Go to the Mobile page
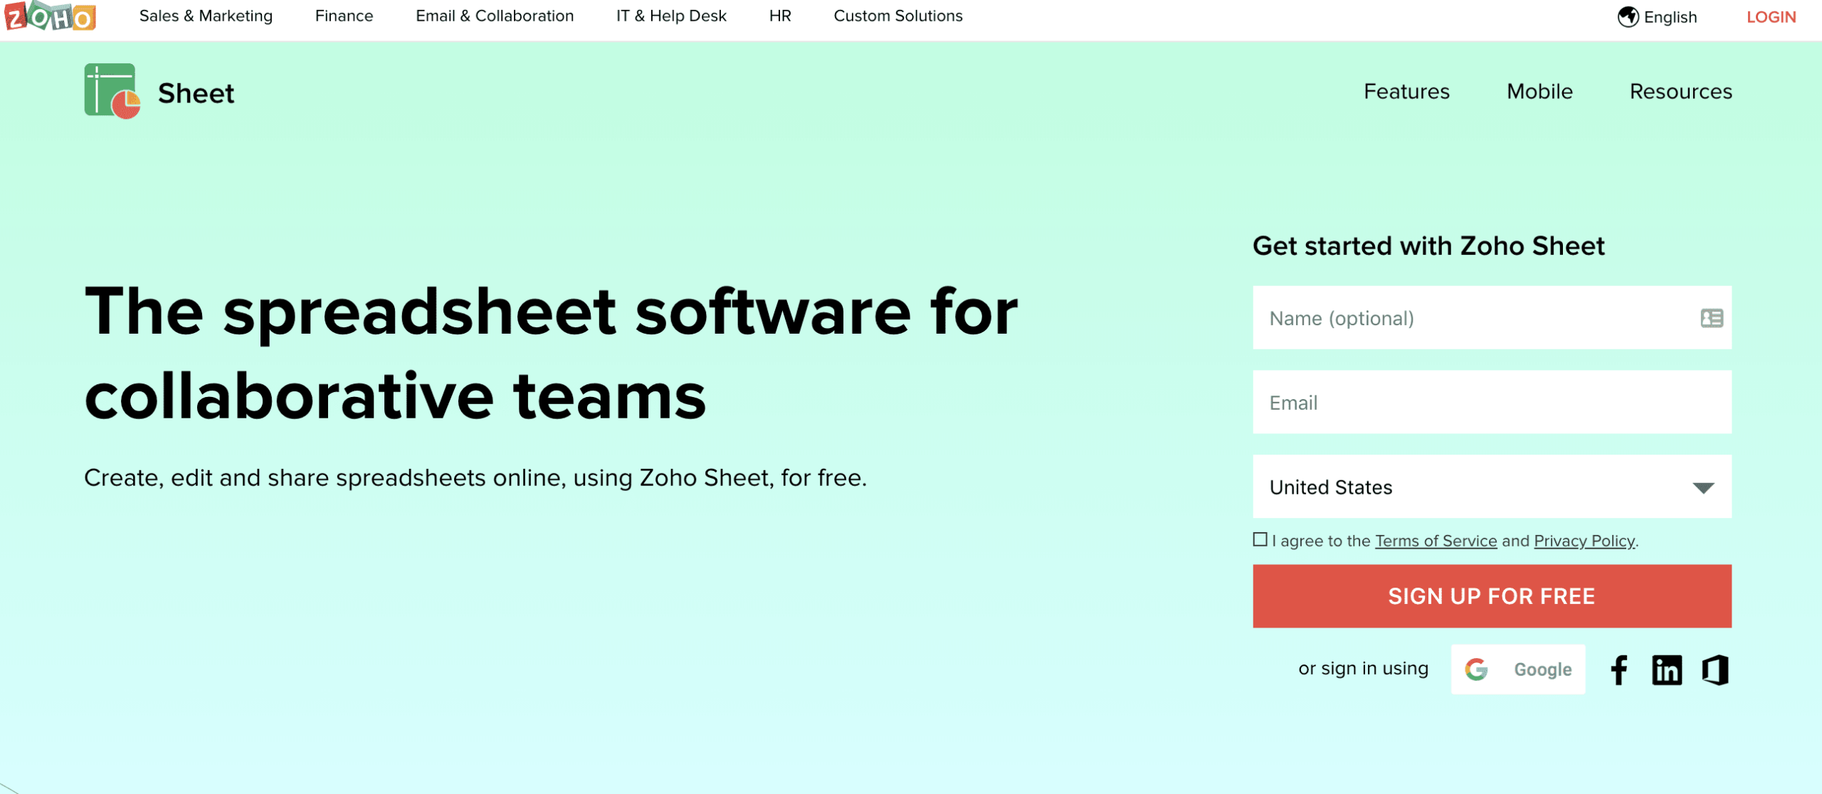 click(1539, 91)
